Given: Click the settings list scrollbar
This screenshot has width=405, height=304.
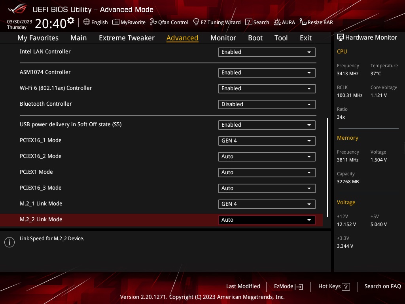Looking at the screenshot, I should [327, 167].
